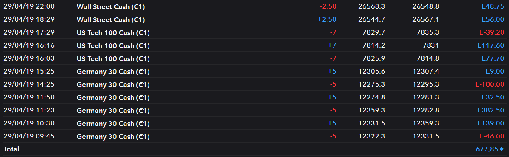Open Germany 30 Cash trade at 15:25

pyautogui.click(x=255, y=71)
